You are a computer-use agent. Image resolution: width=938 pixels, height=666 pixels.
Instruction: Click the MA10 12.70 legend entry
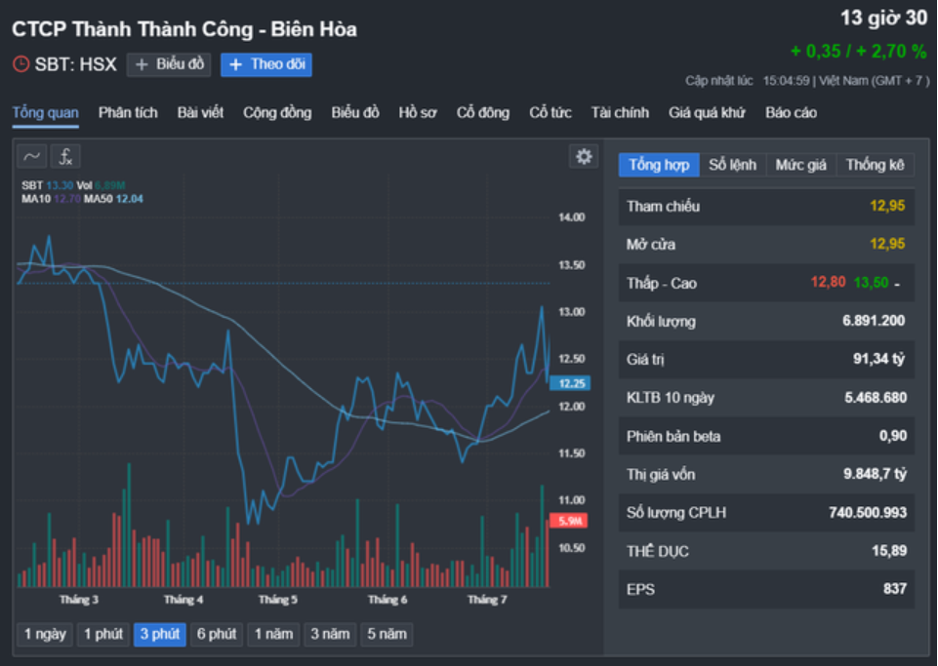click(x=51, y=199)
